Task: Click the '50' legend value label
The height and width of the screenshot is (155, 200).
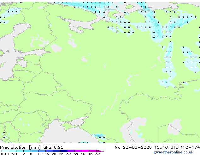Action: pos(97,154)
